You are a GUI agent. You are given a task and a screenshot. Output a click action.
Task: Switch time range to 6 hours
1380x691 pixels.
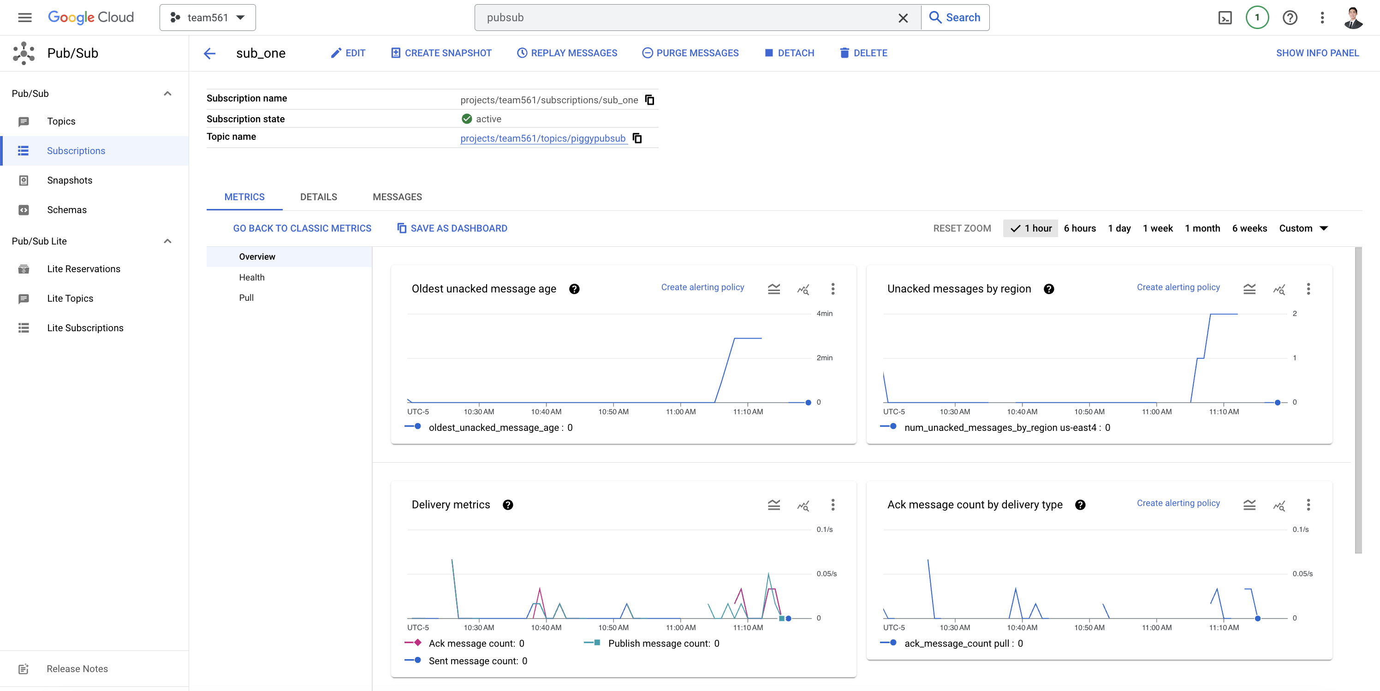(1079, 228)
